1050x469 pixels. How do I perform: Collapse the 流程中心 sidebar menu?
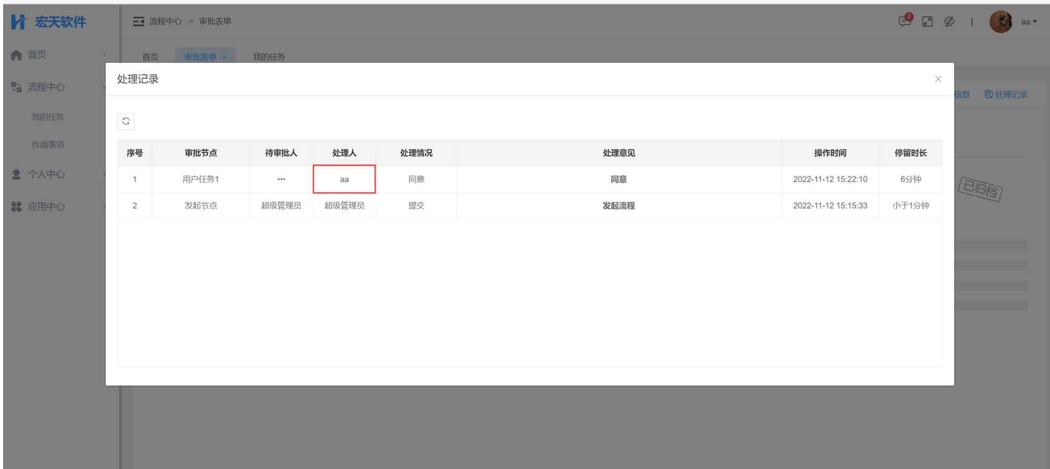[x=104, y=87]
